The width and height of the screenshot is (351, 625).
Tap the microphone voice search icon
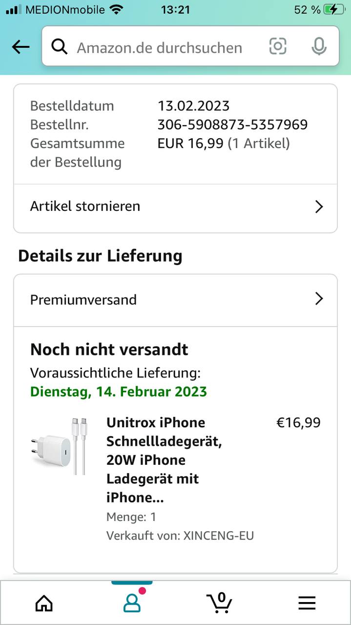[x=319, y=46]
